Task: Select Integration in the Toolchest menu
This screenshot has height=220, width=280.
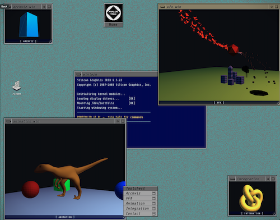Action: [141, 208]
